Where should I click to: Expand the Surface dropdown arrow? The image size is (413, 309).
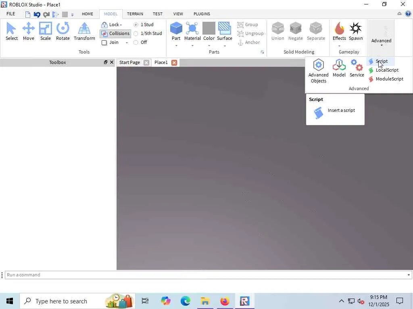[225, 46]
